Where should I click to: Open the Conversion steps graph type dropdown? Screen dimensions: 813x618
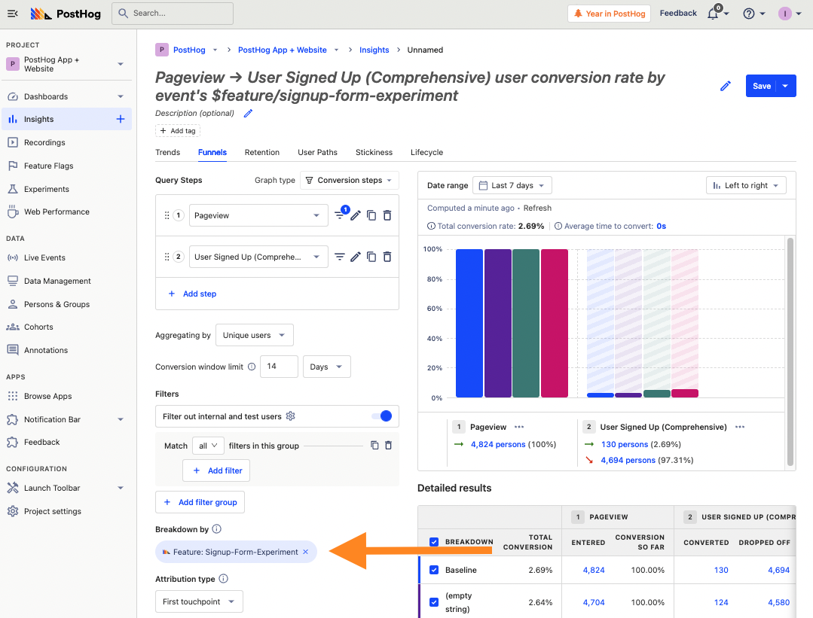349,181
